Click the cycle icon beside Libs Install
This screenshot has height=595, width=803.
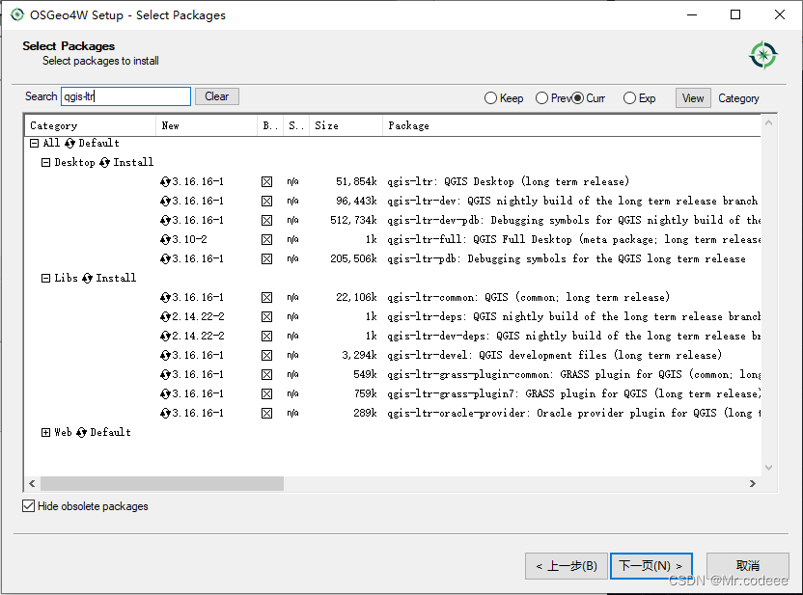point(87,279)
